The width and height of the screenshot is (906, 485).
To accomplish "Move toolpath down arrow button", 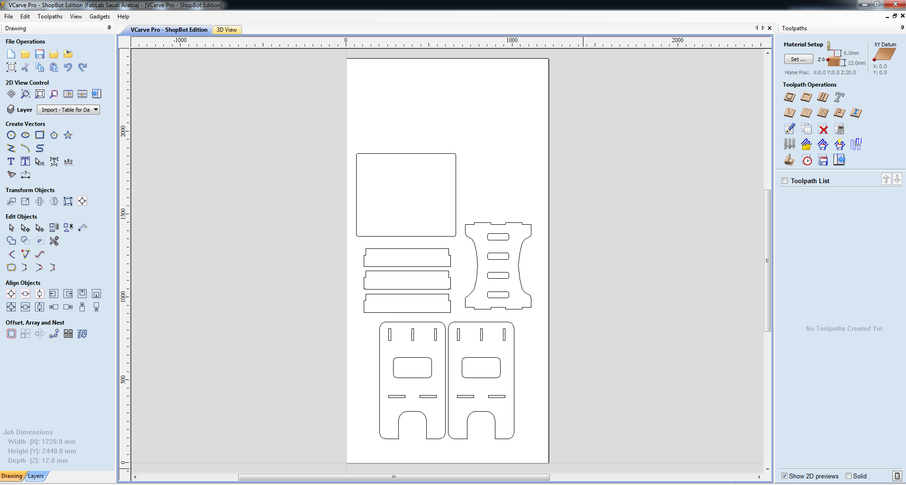I will pos(897,179).
